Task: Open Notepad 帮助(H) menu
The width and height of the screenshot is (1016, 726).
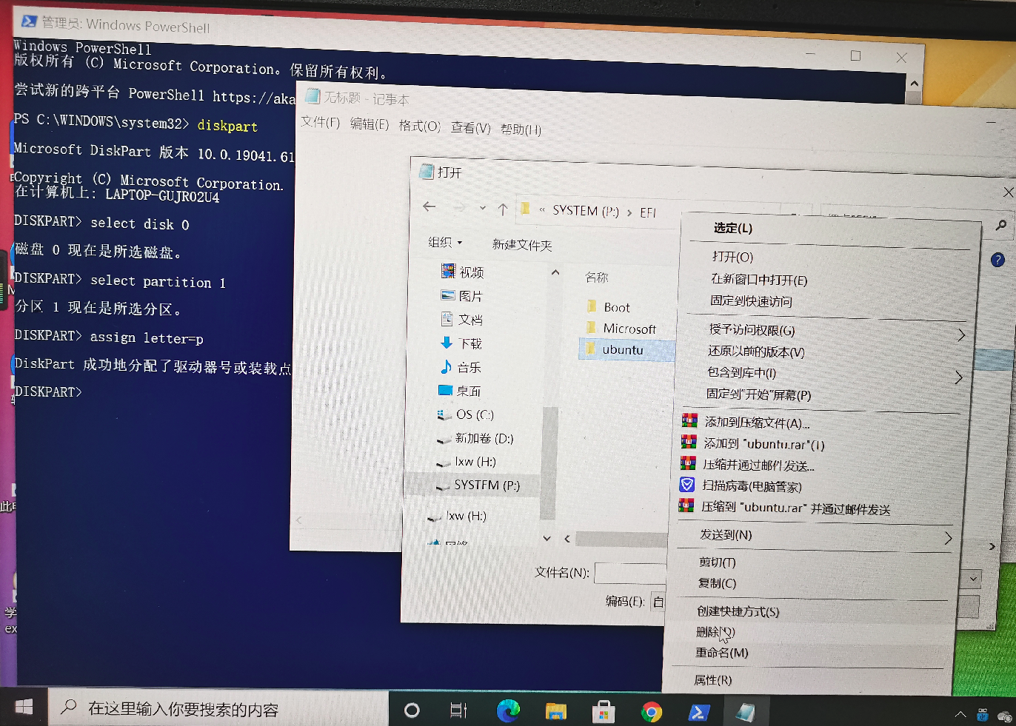Action: pos(521,130)
